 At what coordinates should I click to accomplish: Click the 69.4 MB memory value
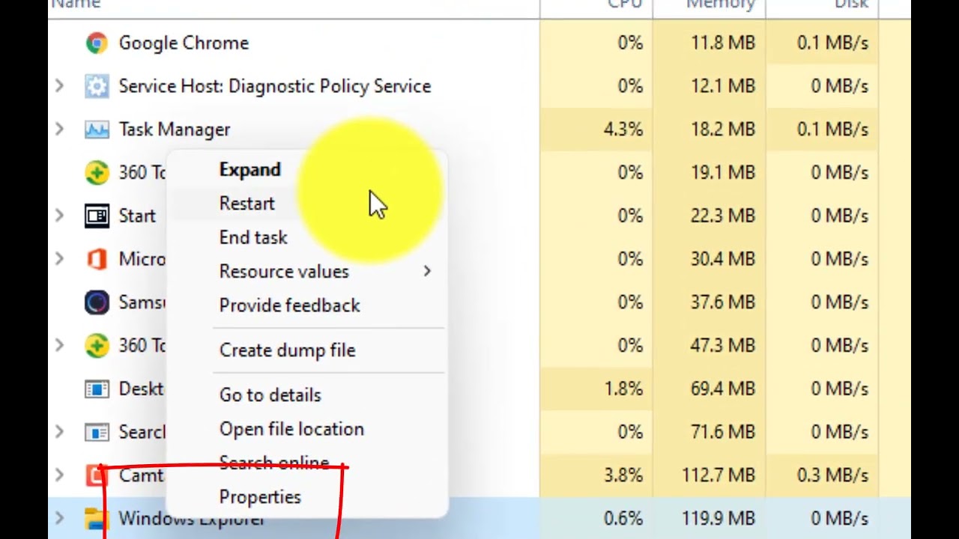point(723,389)
